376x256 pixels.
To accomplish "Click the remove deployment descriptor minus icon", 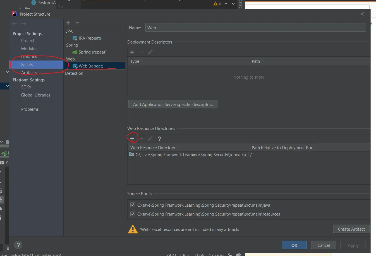I will pos(141,52).
